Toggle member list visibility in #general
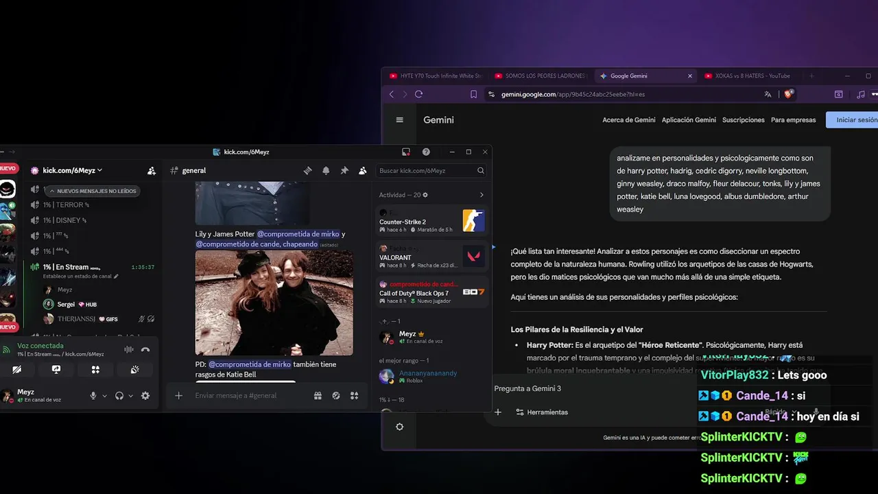The height and width of the screenshot is (494, 878). click(x=362, y=171)
